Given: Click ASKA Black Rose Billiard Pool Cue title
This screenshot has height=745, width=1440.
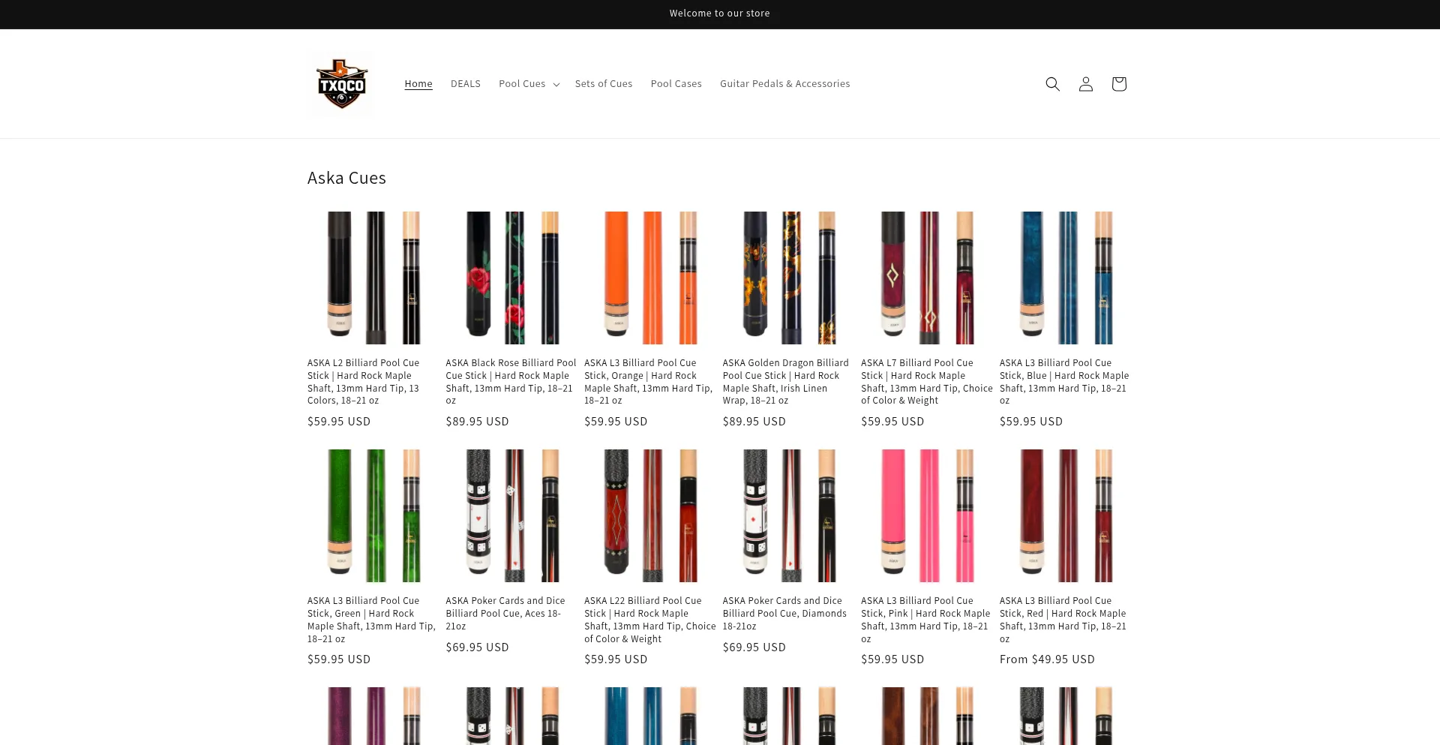Looking at the screenshot, I should click(x=511, y=382).
